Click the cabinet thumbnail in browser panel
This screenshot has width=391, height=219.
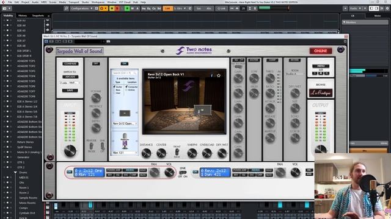point(125,113)
